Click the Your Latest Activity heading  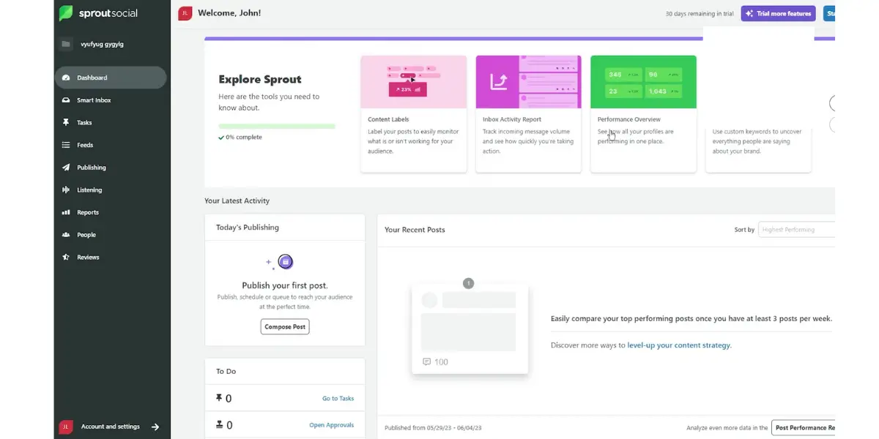click(x=237, y=200)
